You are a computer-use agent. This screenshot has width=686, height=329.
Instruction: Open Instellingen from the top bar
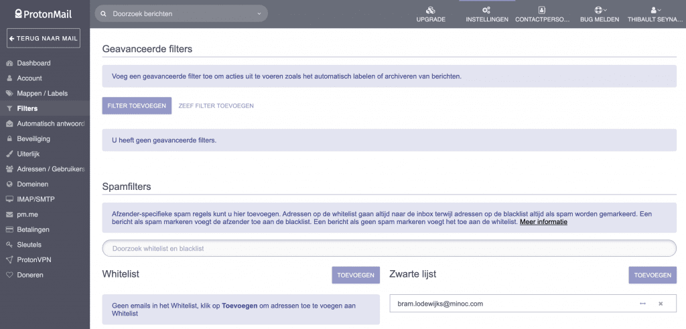[x=487, y=14]
